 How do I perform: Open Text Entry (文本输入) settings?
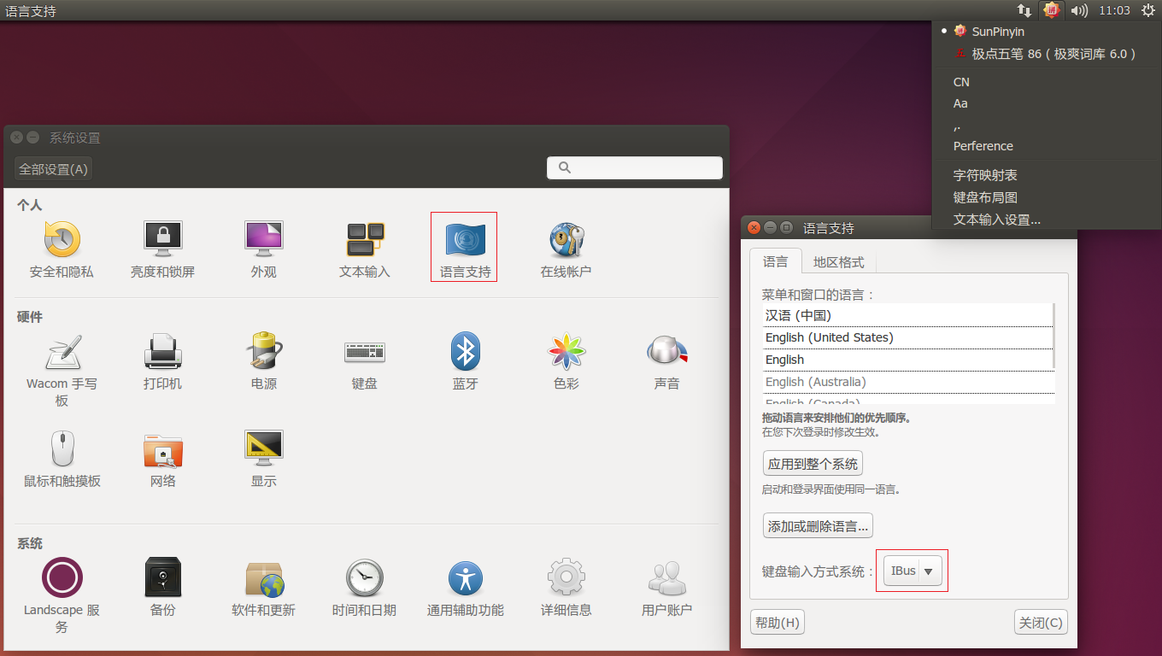point(365,249)
